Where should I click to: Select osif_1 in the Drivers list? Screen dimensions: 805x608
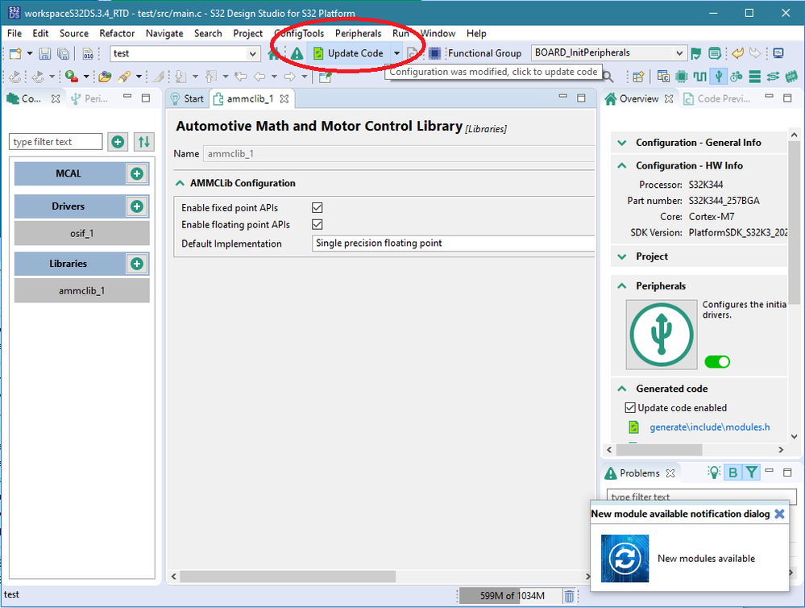[82, 233]
